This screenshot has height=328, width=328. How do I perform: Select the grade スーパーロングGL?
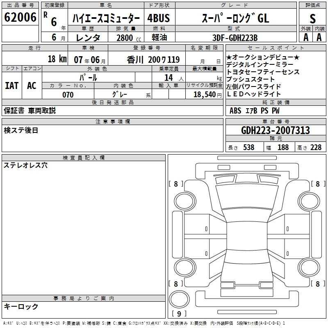(236, 18)
